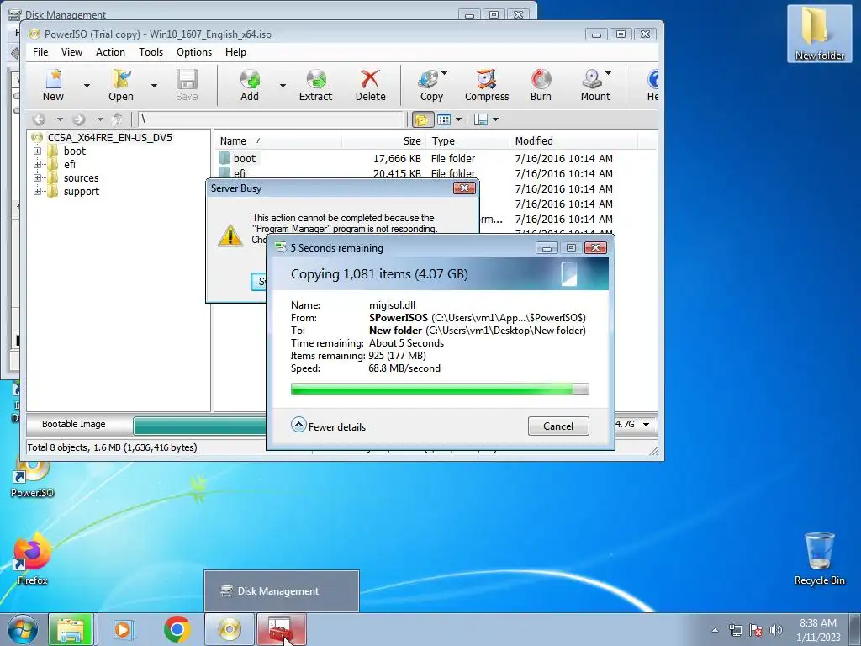Screen dimensions: 861x646
Task: Open the Mount dropdown arrow
Action: click(609, 73)
